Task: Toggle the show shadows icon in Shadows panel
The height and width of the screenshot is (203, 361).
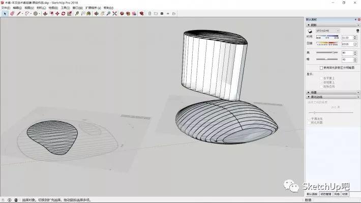Action: pos(310,31)
